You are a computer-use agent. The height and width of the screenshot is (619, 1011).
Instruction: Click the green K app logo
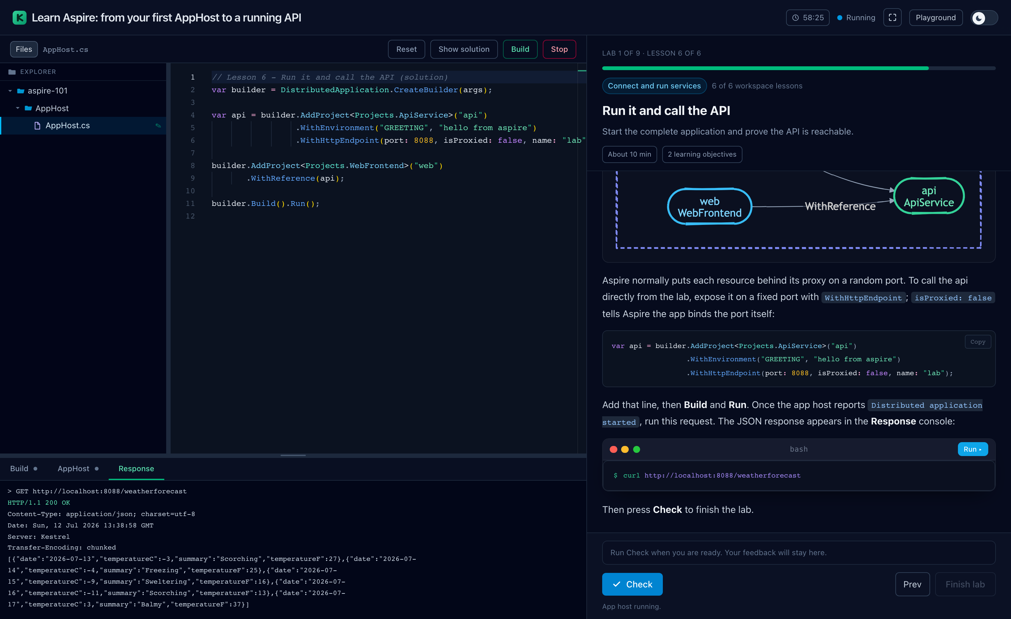pos(19,18)
